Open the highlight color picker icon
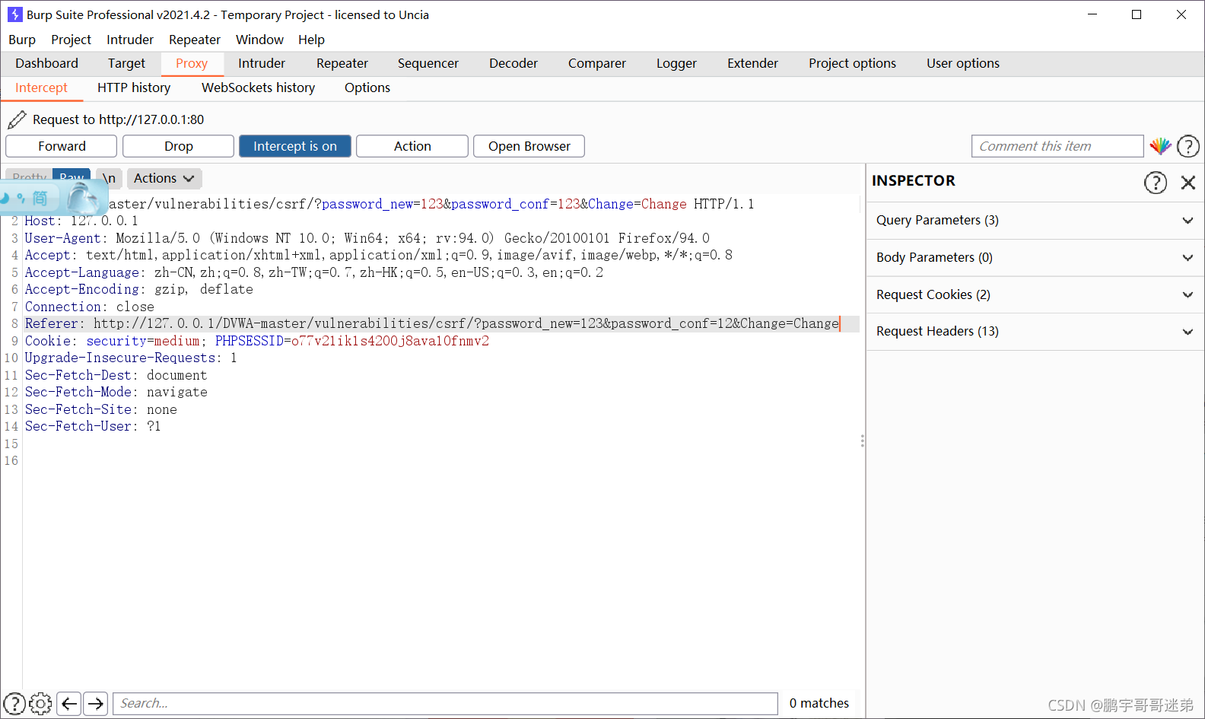 [1160, 146]
